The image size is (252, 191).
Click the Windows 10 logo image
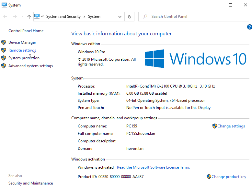point(196,59)
